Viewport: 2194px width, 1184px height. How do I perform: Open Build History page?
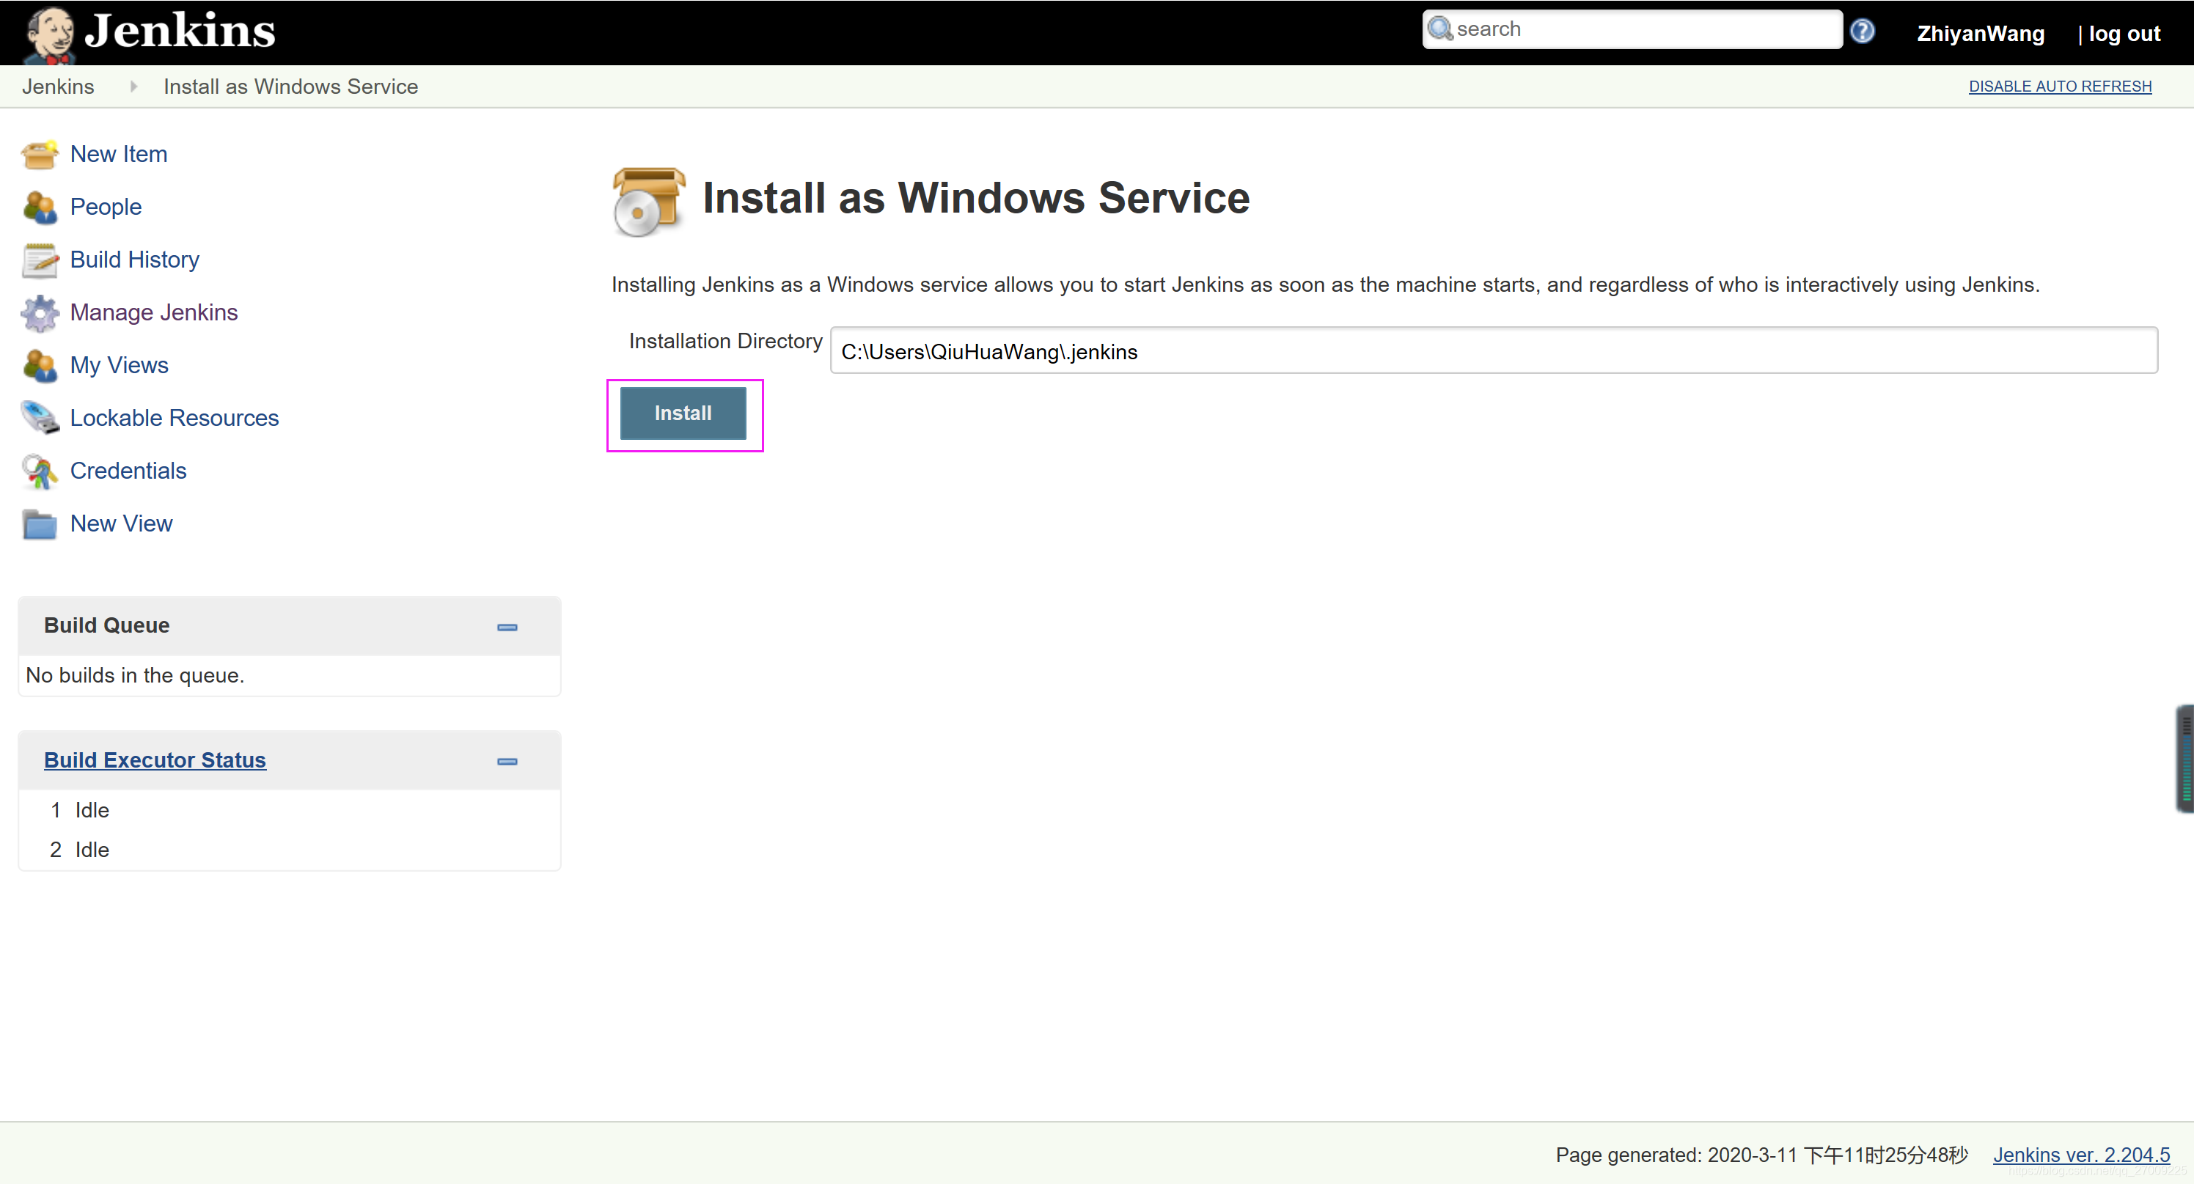[134, 260]
